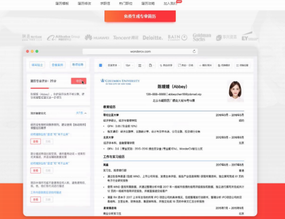Open the 求职信 nav item
The image size is (285, 219).
(105, 3)
